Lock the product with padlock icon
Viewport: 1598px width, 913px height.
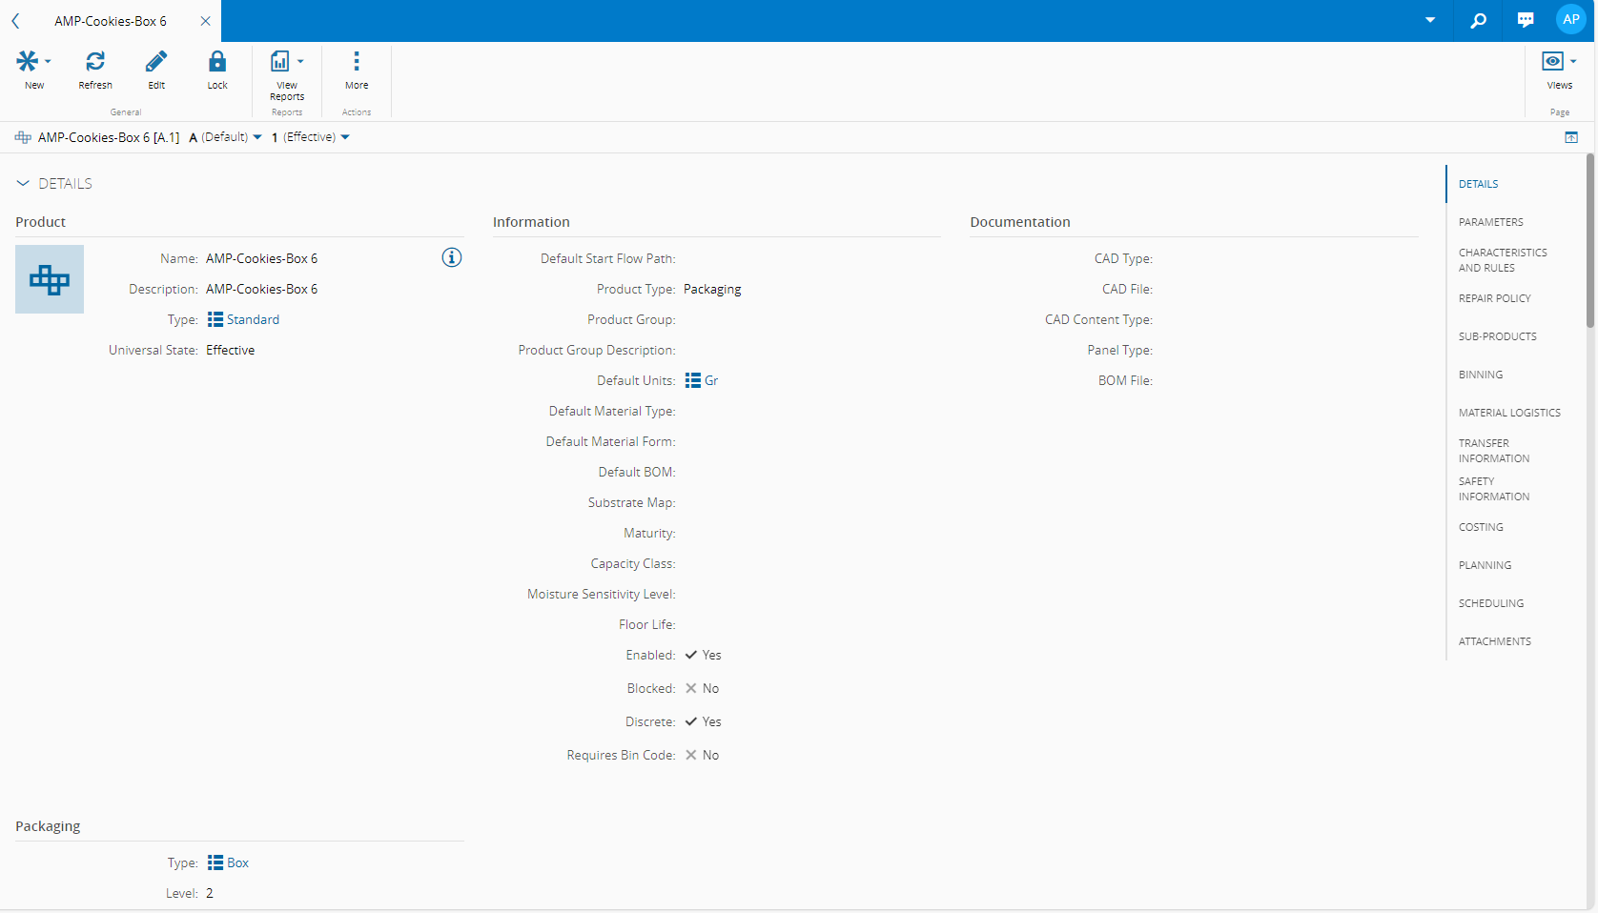coord(217,62)
